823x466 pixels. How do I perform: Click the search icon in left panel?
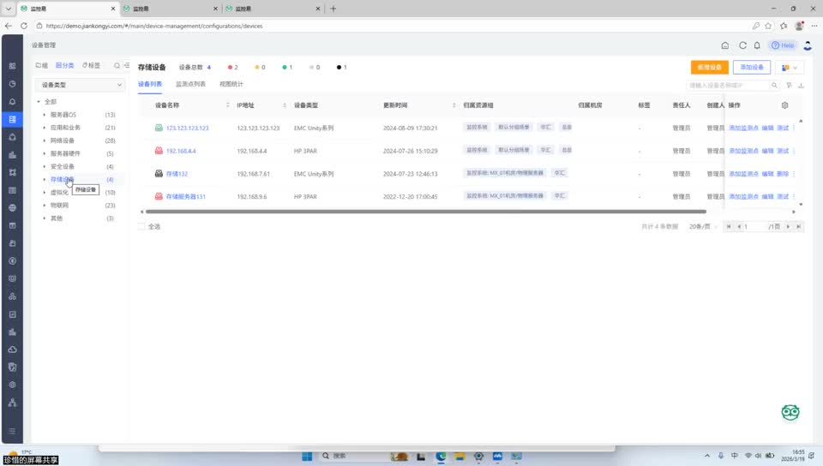pyautogui.click(x=117, y=65)
